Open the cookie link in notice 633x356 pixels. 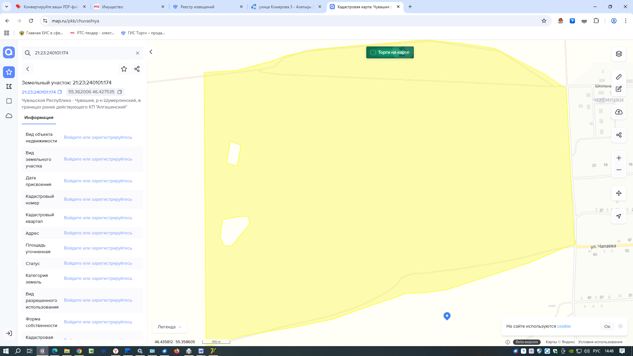tap(564, 326)
